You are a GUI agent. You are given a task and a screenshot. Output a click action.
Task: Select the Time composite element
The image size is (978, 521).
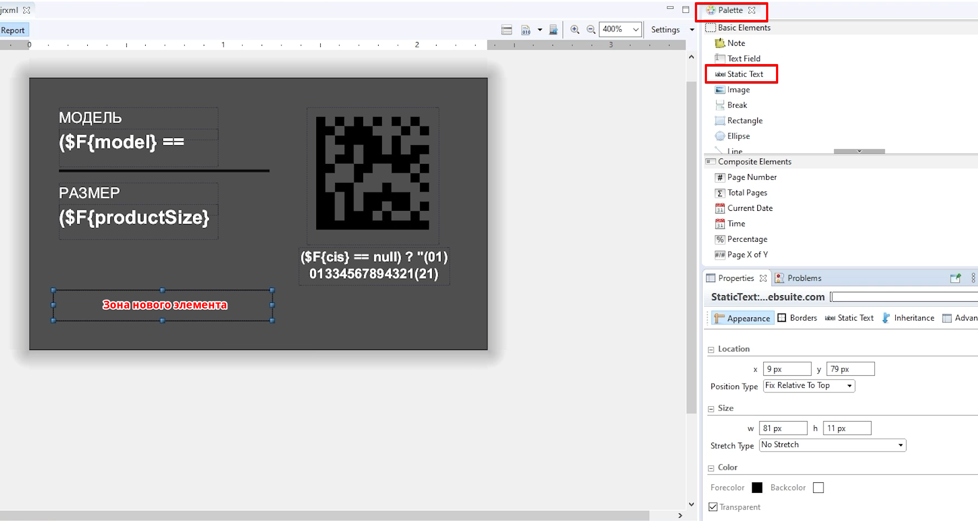[x=730, y=224]
